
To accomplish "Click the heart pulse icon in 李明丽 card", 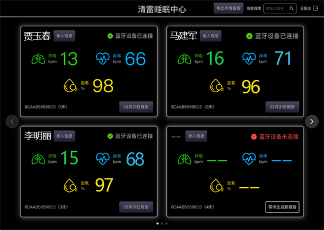I will pos(103,159).
